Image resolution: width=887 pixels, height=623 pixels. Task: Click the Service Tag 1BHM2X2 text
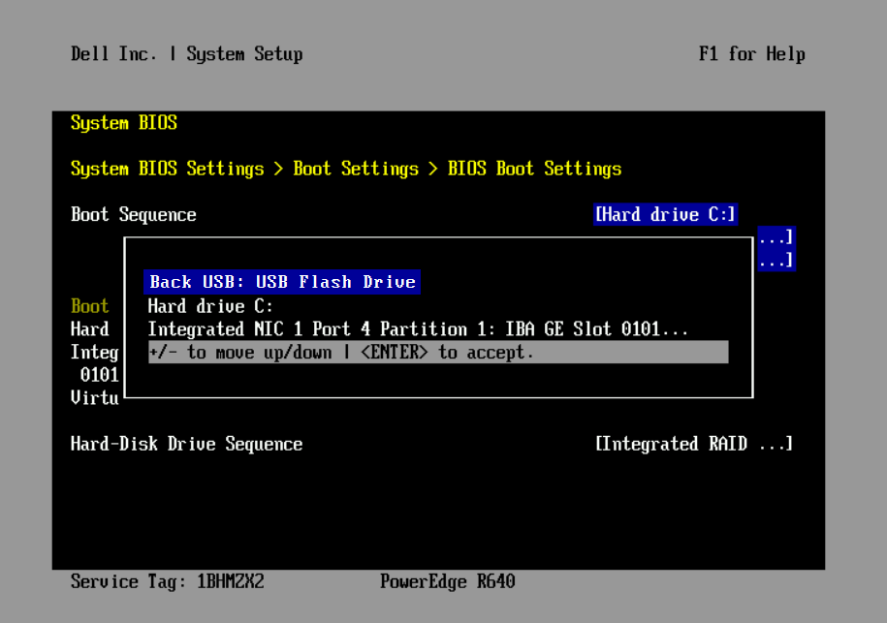167,581
